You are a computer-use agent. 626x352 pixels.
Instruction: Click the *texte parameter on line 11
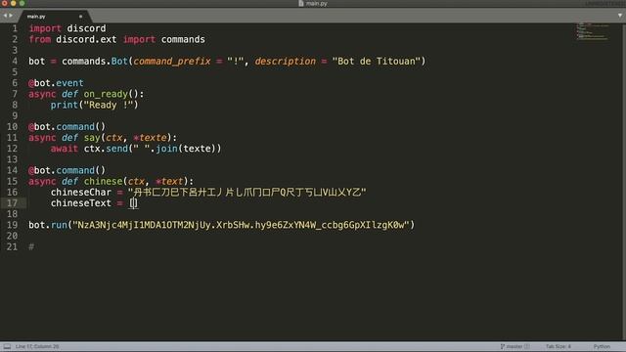150,138
